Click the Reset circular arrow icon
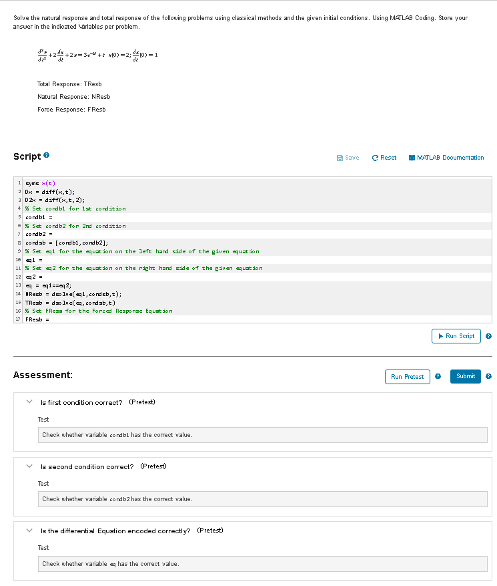 pyautogui.click(x=375, y=158)
